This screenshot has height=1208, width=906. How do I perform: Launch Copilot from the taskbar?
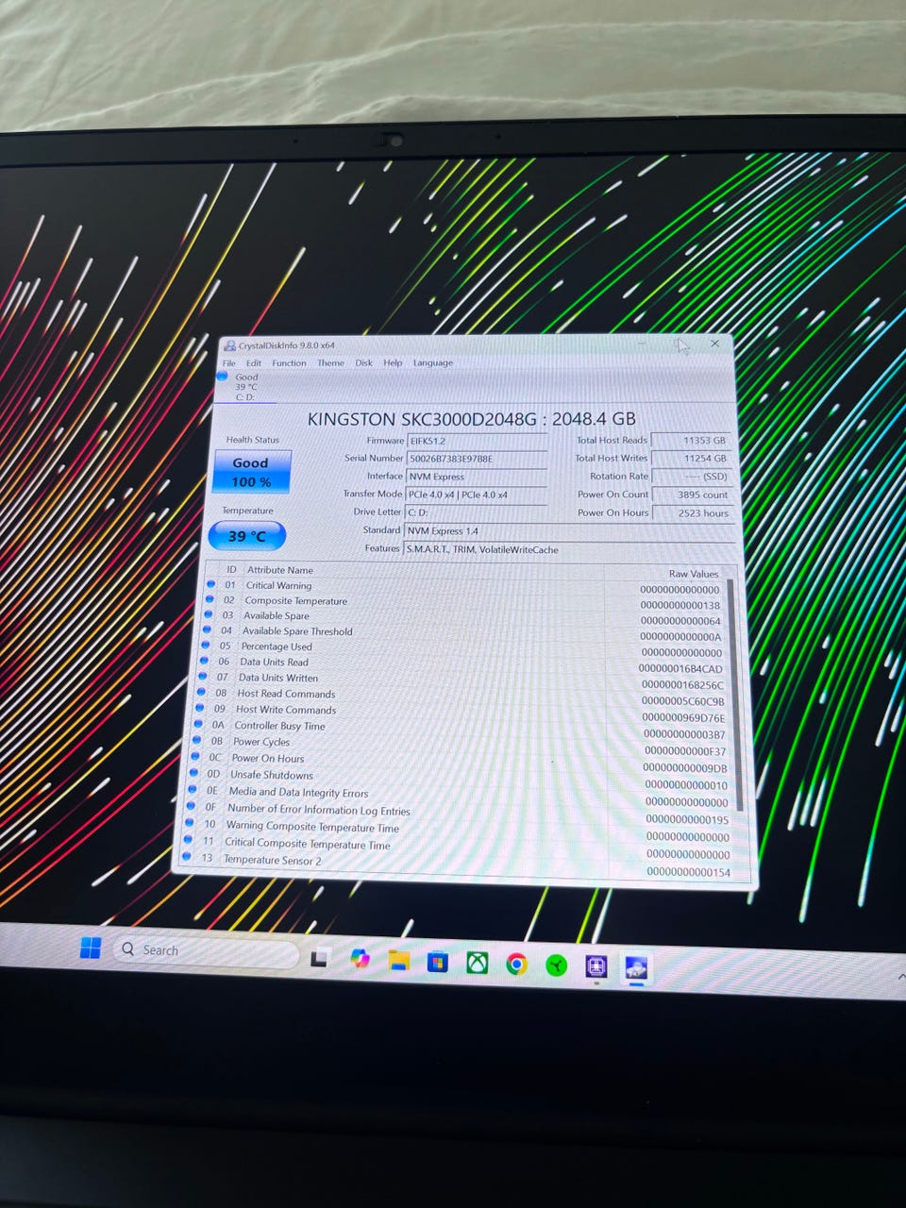(x=360, y=959)
